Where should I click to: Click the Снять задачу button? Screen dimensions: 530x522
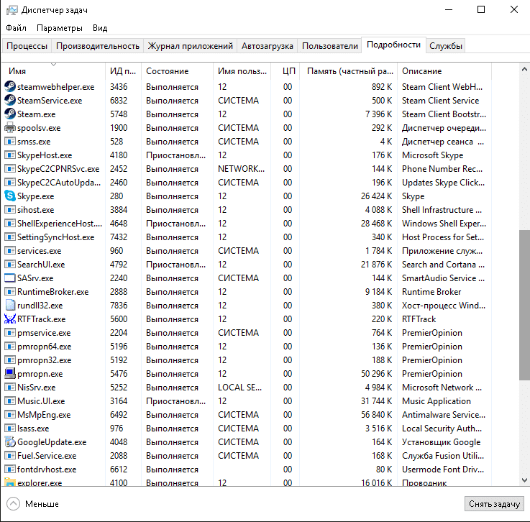point(494,504)
